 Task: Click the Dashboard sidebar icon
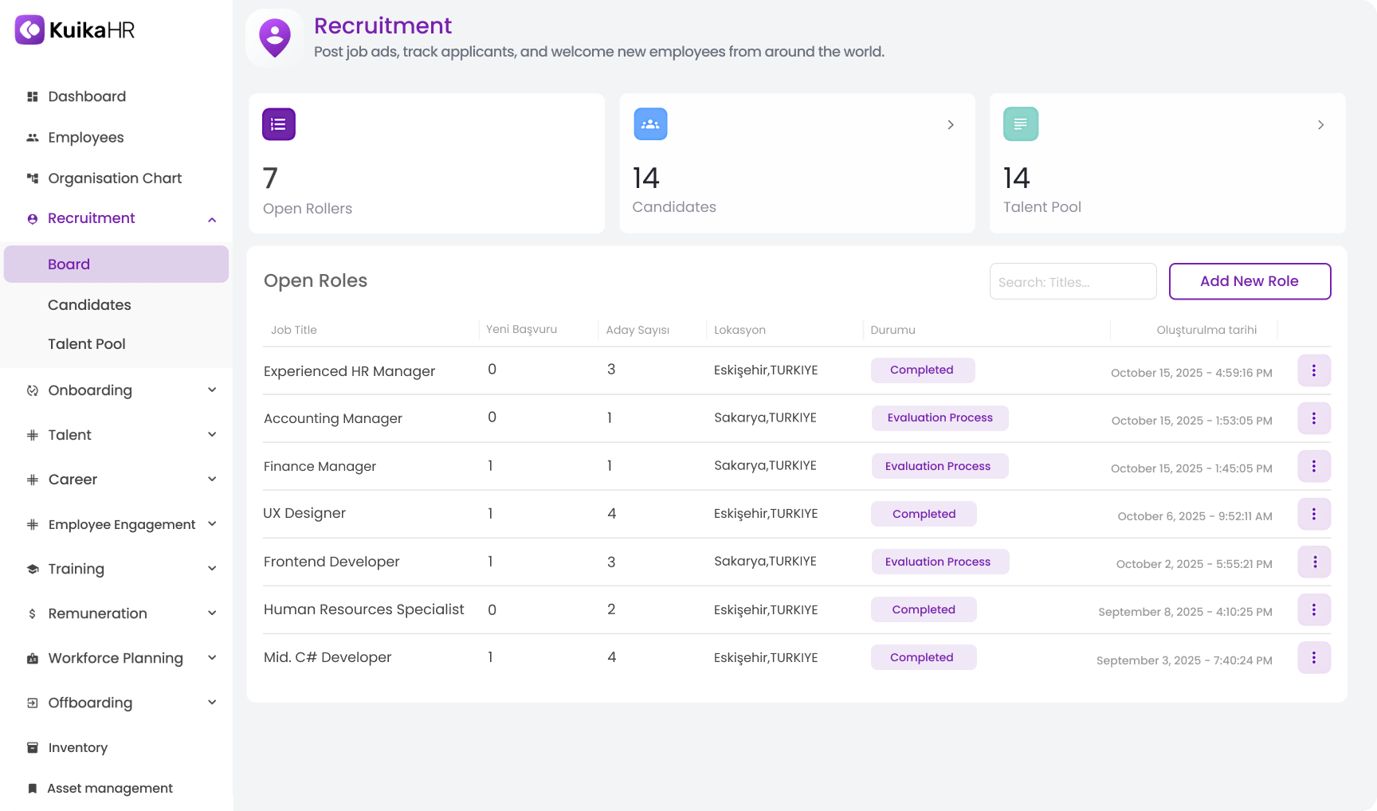32,96
